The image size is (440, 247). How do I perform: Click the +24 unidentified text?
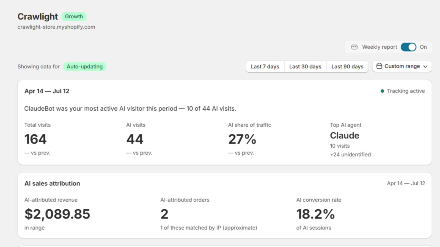pos(350,155)
